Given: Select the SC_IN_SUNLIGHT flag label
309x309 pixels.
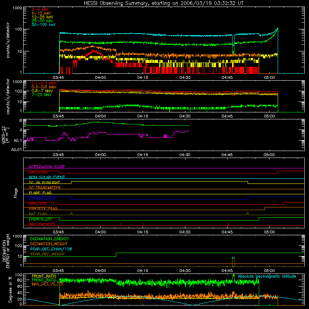Looking at the screenshot, I should (x=44, y=182).
